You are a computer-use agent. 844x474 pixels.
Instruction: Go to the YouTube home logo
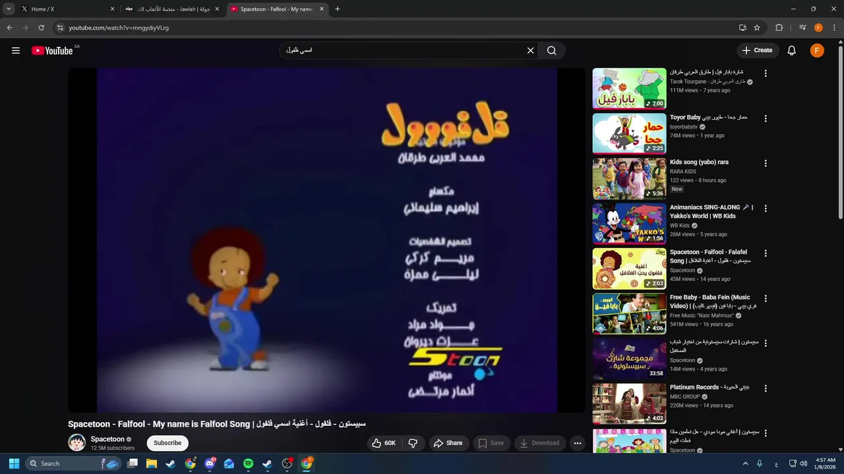[52, 51]
